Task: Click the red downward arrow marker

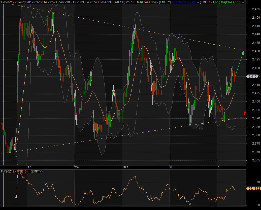Action: pos(245,113)
